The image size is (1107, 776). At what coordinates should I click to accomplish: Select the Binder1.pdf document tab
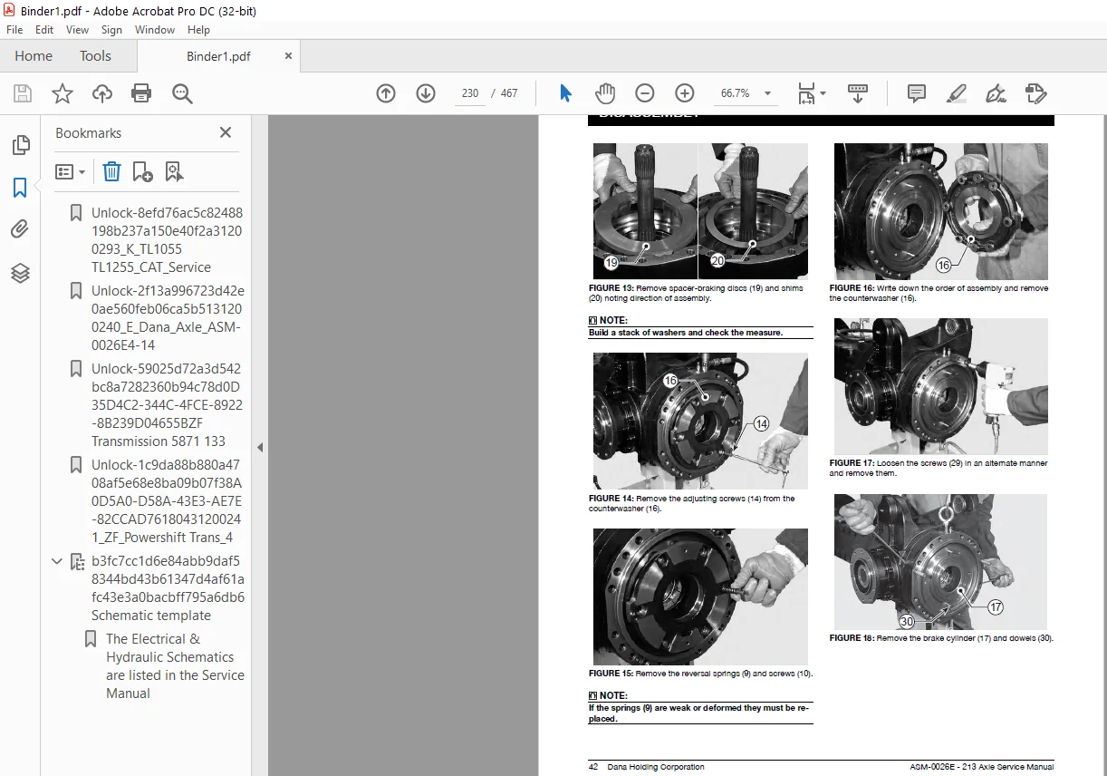[x=218, y=56]
